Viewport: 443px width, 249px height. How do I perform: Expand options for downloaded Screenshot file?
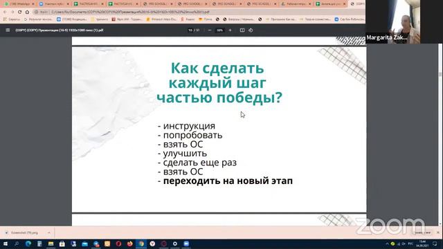(49, 233)
